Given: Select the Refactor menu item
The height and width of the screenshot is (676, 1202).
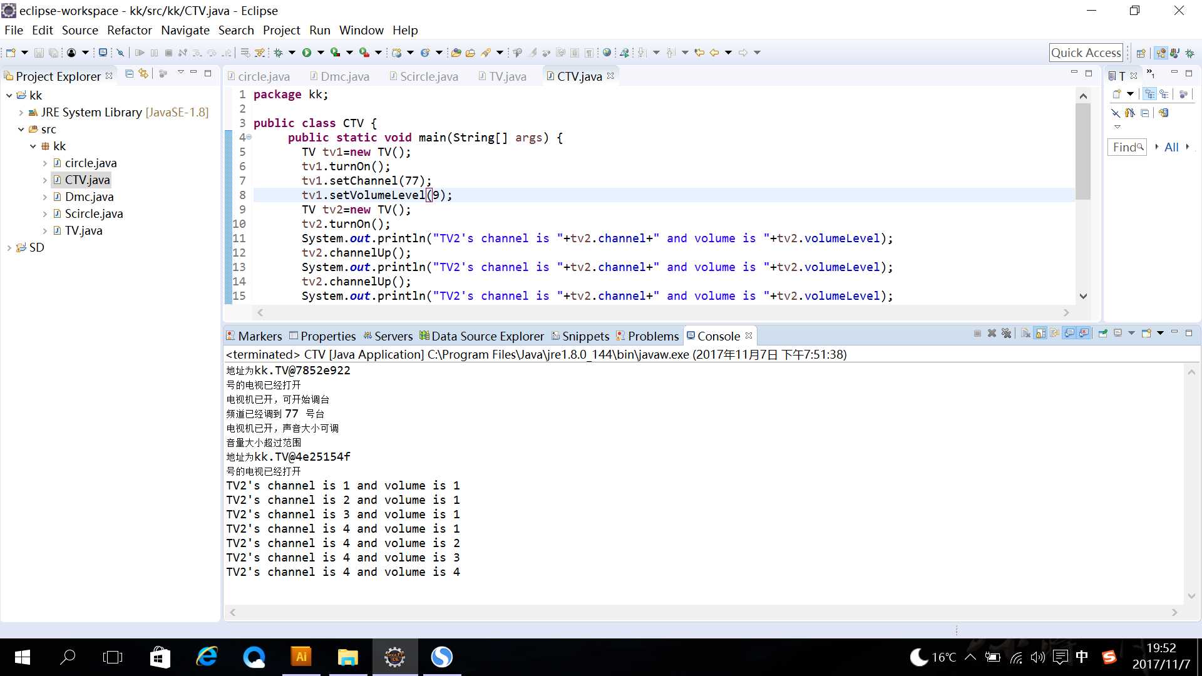Looking at the screenshot, I should [x=130, y=29].
